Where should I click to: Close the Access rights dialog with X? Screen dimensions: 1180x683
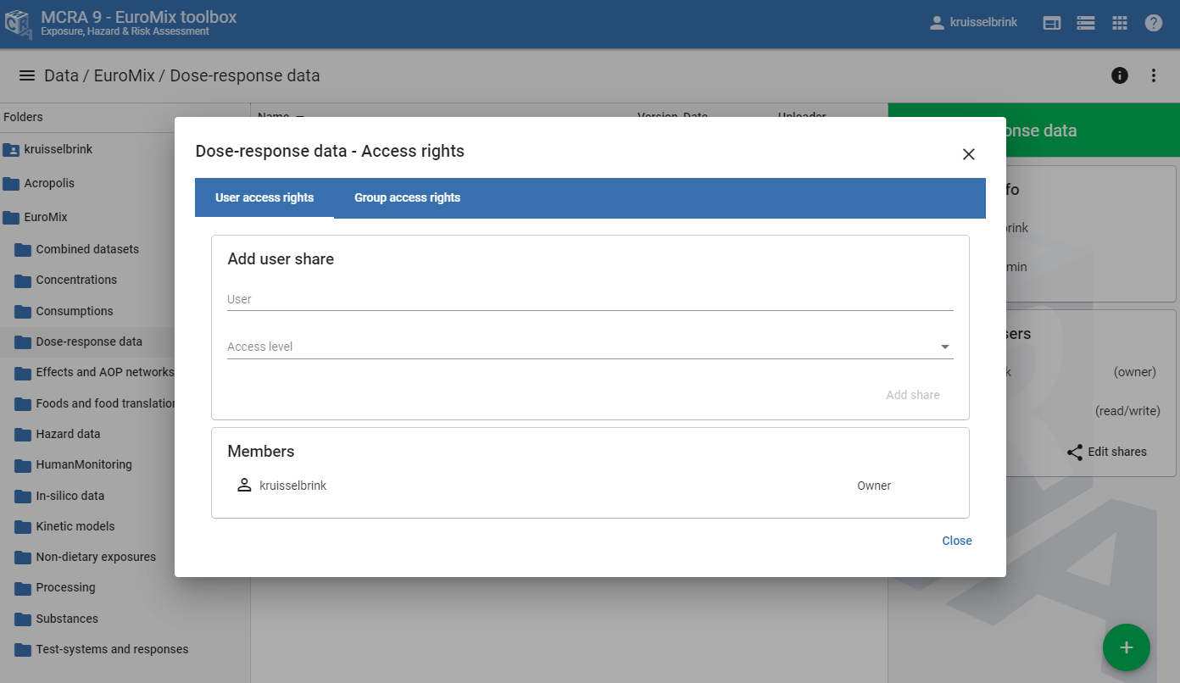click(x=968, y=154)
